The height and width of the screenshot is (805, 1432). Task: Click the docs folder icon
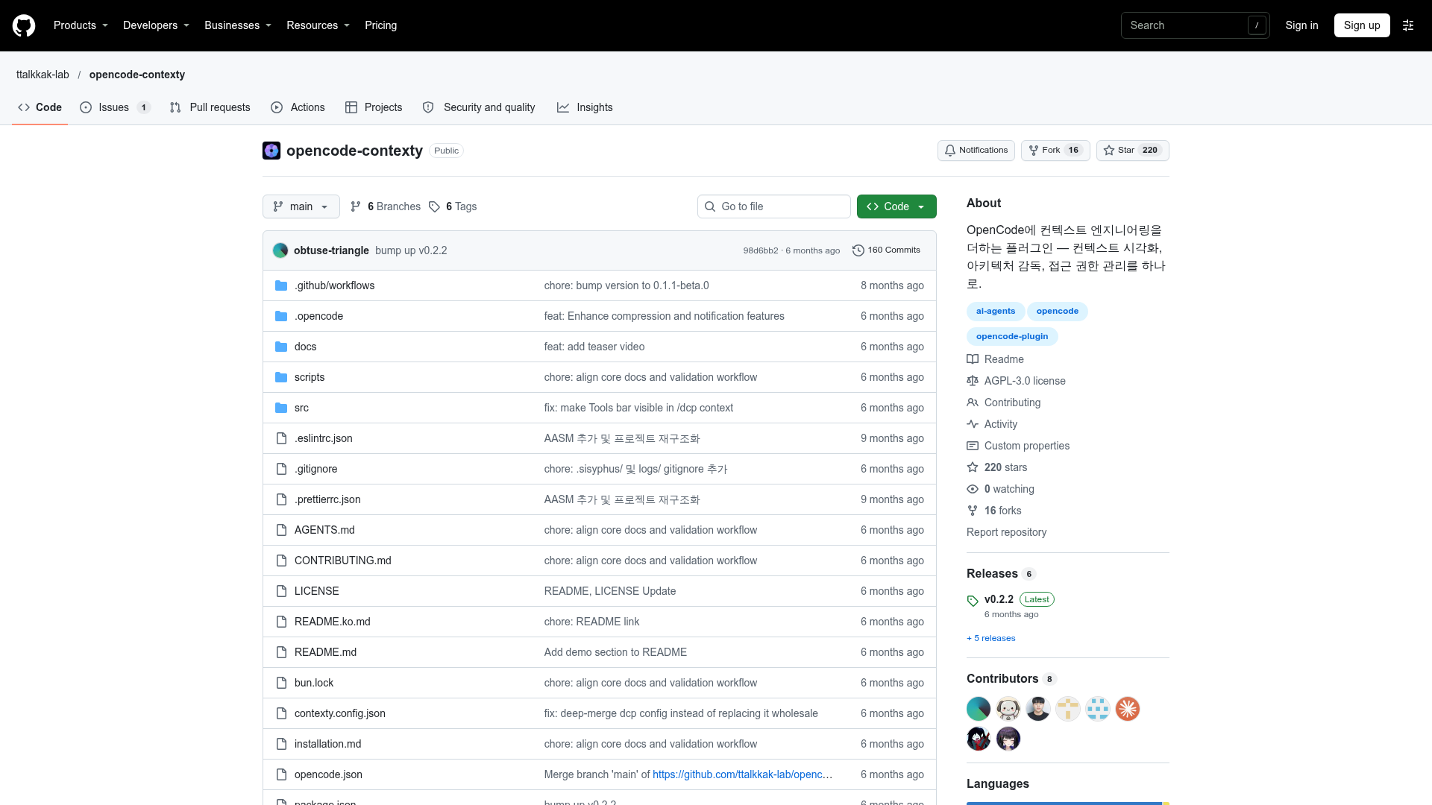281,347
